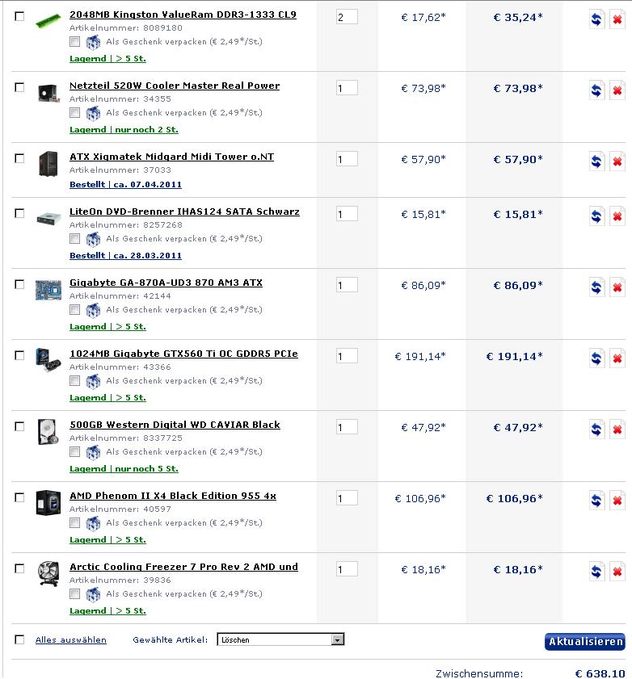The image size is (632, 679).
Task: Click the Xigmatek Midgard case thumbnail
Action: (48, 163)
